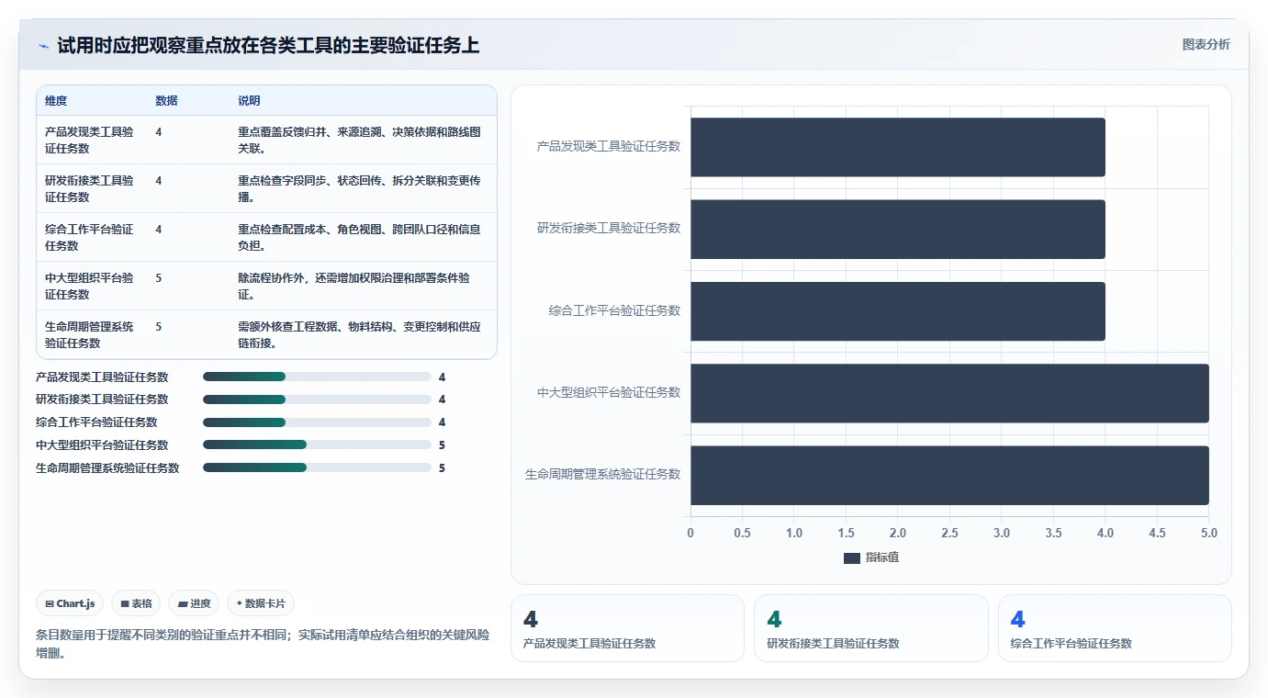Image resolution: width=1268 pixels, height=698 pixels.
Task: Click chart bar for 研发衔接类工具验证任务数
Action: pos(898,229)
